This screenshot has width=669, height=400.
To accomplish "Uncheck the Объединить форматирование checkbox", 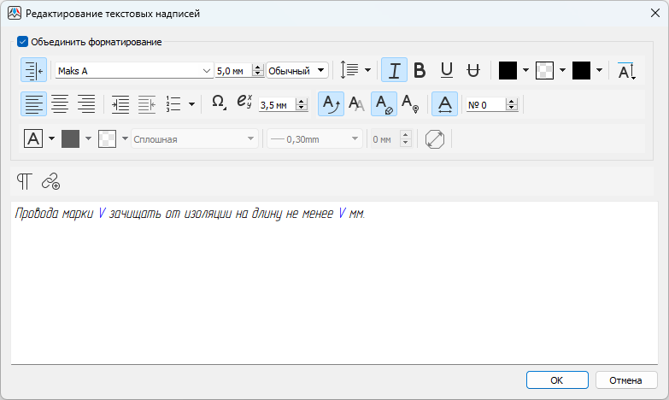I will click(23, 41).
